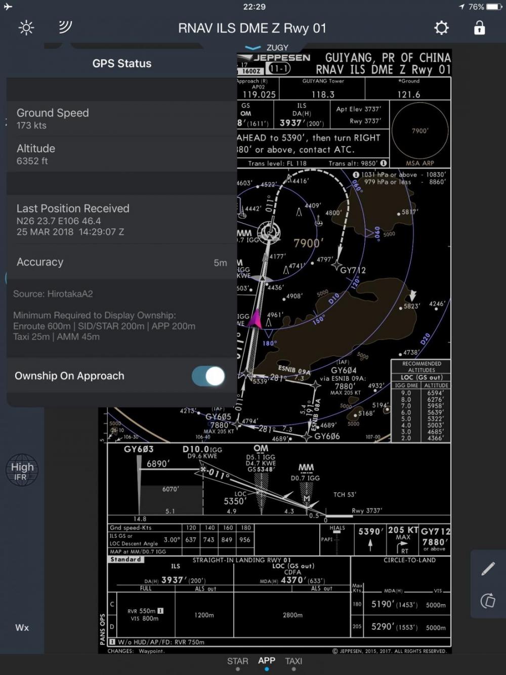Tap the Source: HirotakaA2 text

pos(53,294)
